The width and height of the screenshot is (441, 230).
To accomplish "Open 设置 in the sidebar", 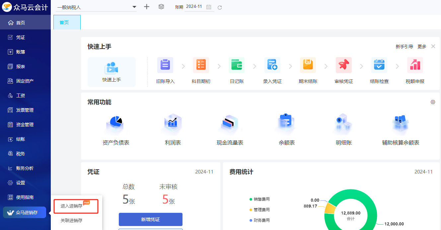I will (25, 183).
